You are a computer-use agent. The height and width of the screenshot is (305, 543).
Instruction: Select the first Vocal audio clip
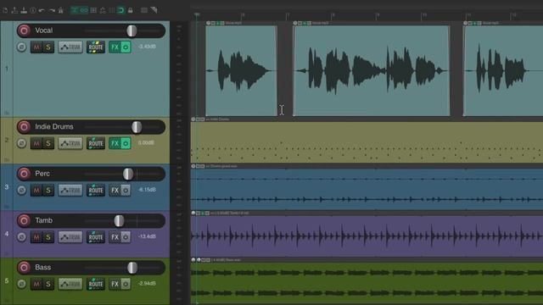pos(241,70)
